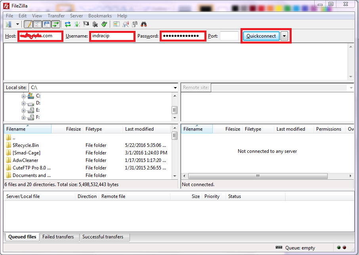This screenshot has width=359, height=255.
Task: Click the Direction column header in queue
Action: click(x=87, y=196)
